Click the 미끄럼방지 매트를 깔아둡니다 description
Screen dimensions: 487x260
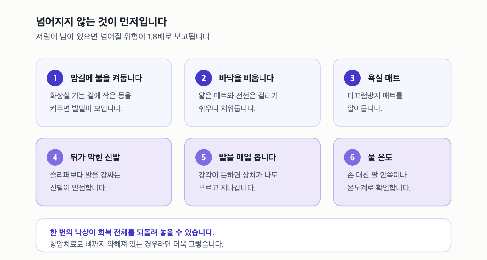[375, 102]
